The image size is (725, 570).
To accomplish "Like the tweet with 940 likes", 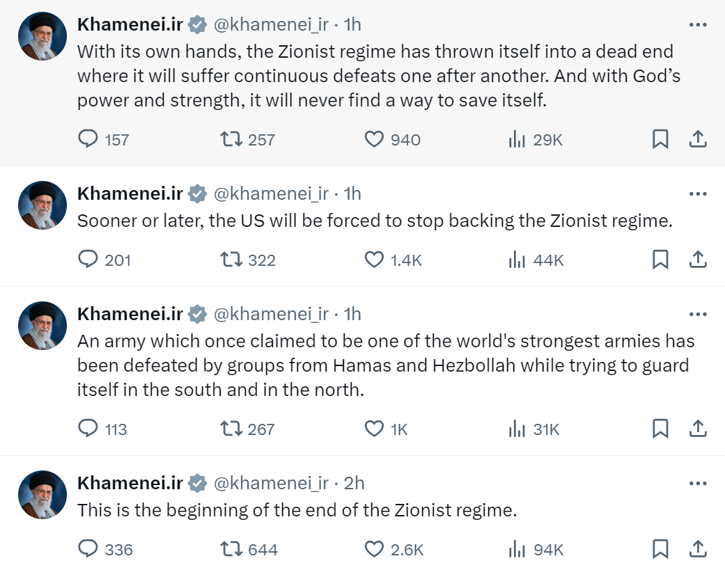I will pos(375,139).
